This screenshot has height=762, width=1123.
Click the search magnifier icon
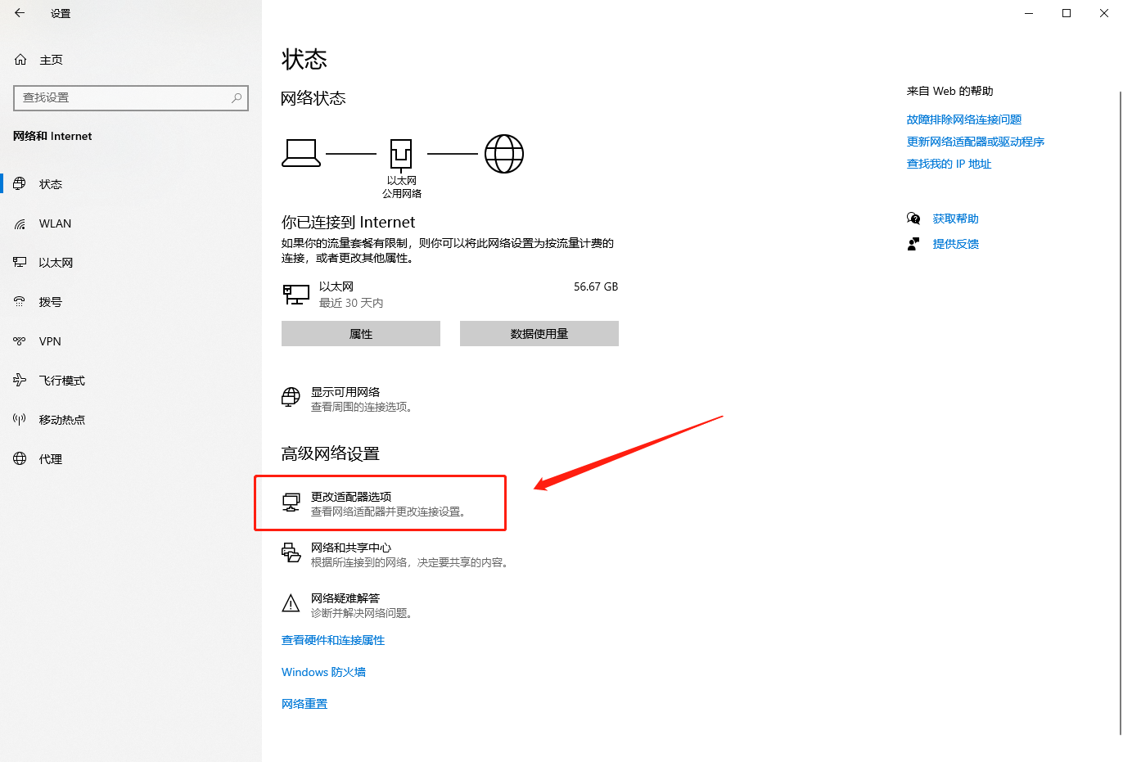pyautogui.click(x=237, y=97)
